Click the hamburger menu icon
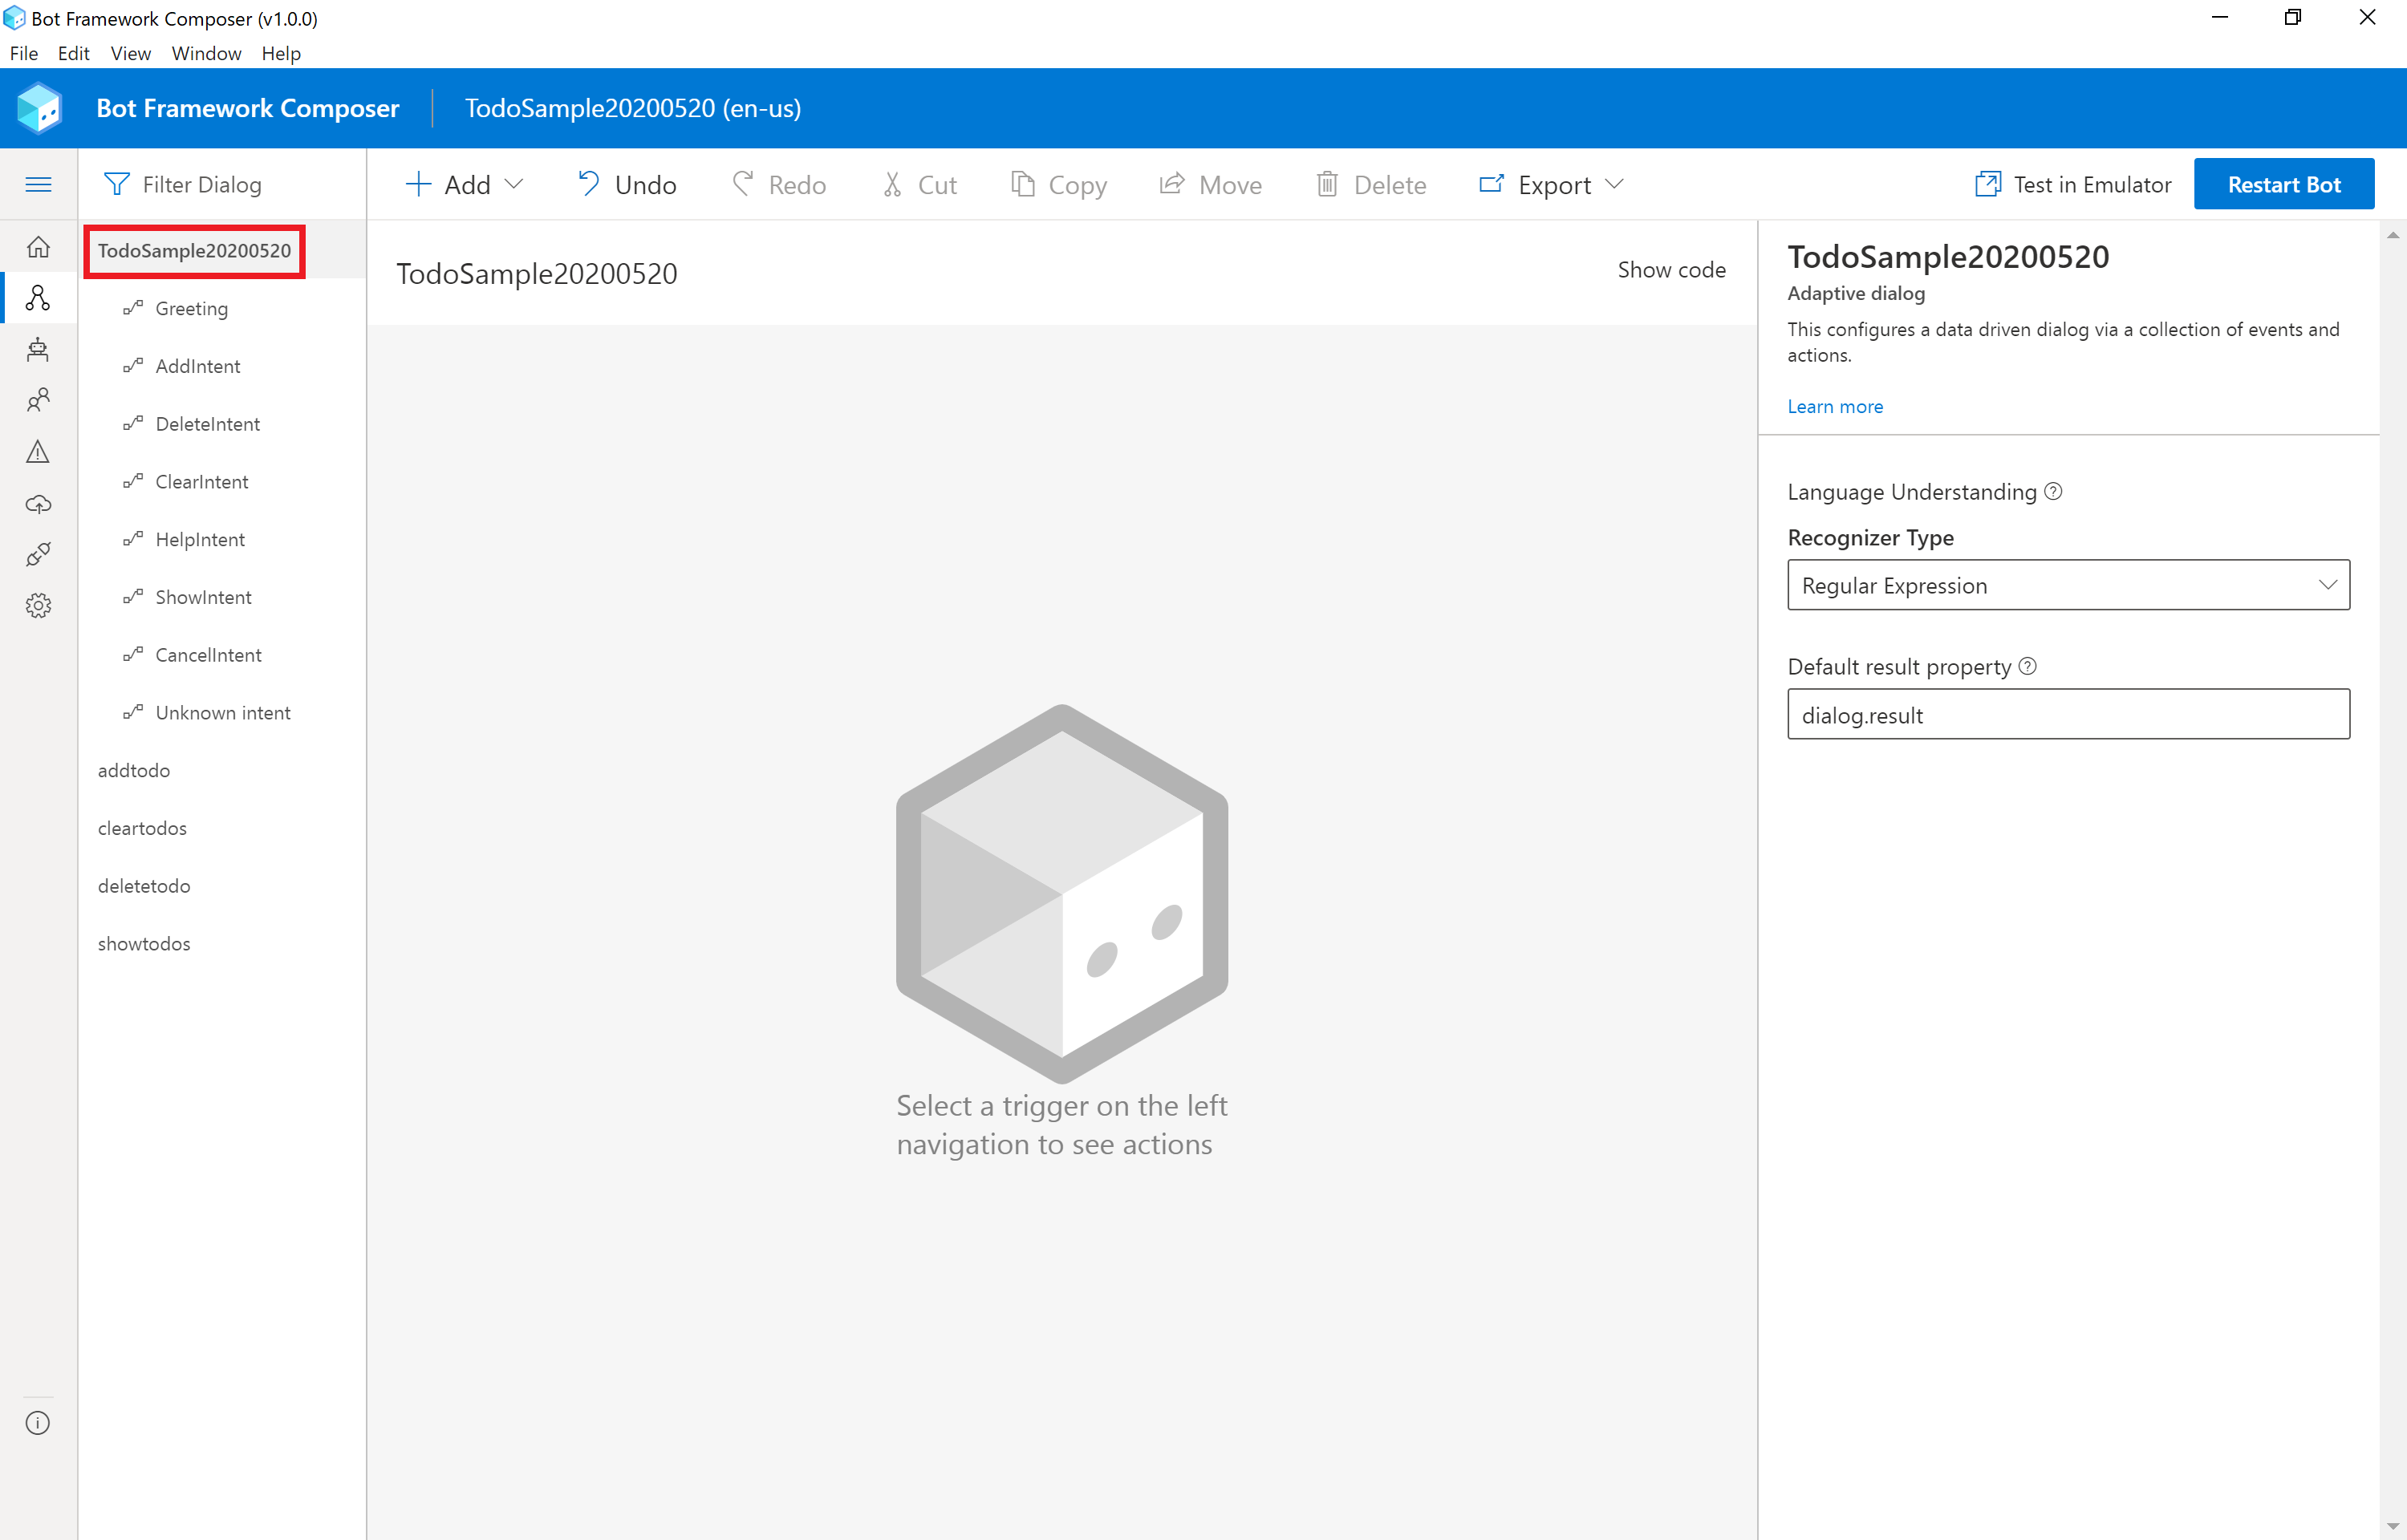Viewport: 2407px width, 1540px height. pos(38,184)
